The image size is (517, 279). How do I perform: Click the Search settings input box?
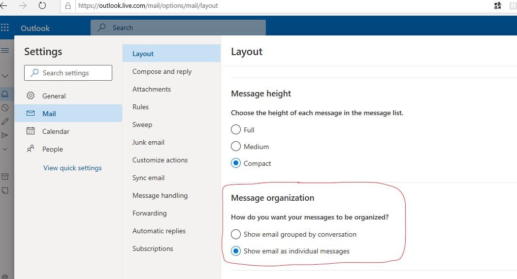(x=68, y=73)
